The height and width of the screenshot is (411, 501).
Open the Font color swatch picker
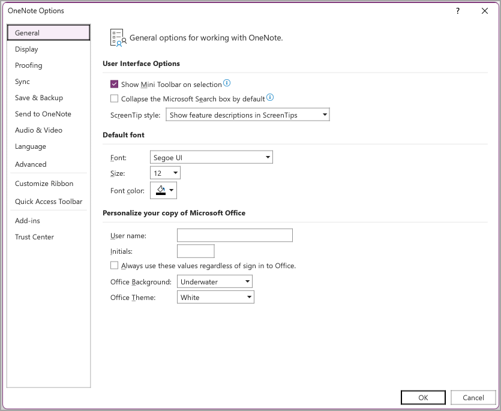(x=159, y=190)
